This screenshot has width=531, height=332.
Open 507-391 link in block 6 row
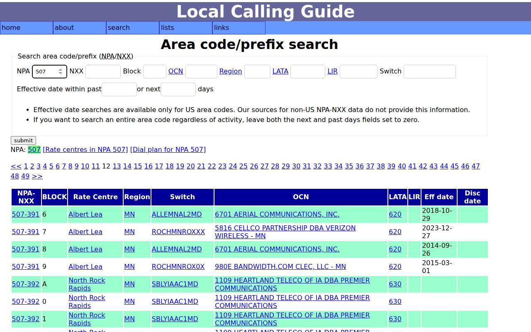[26, 215]
